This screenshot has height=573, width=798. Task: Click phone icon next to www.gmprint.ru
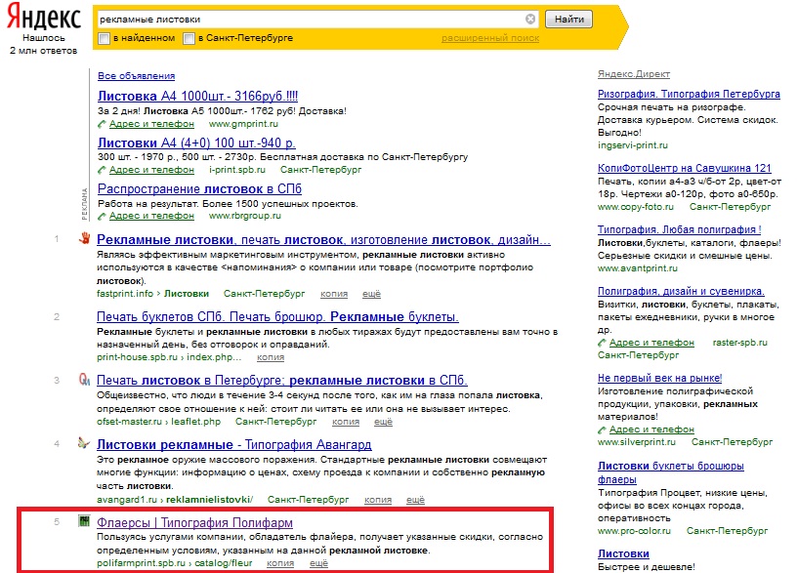point(102,124)
